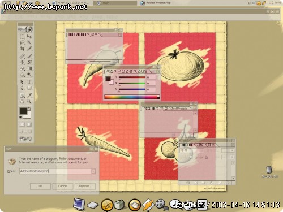
Task: Select the Slice tool
Action: (29, 49)
